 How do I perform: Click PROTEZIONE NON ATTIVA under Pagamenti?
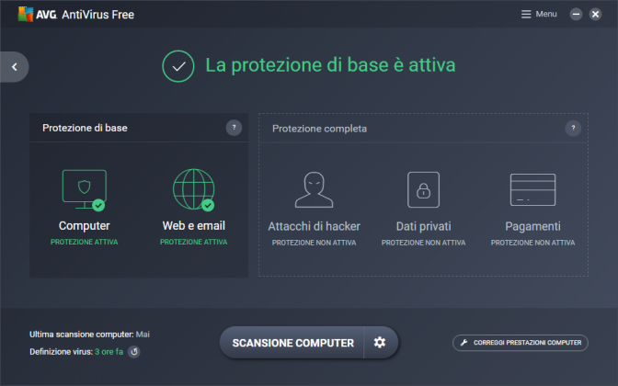[x=532, y=243]
